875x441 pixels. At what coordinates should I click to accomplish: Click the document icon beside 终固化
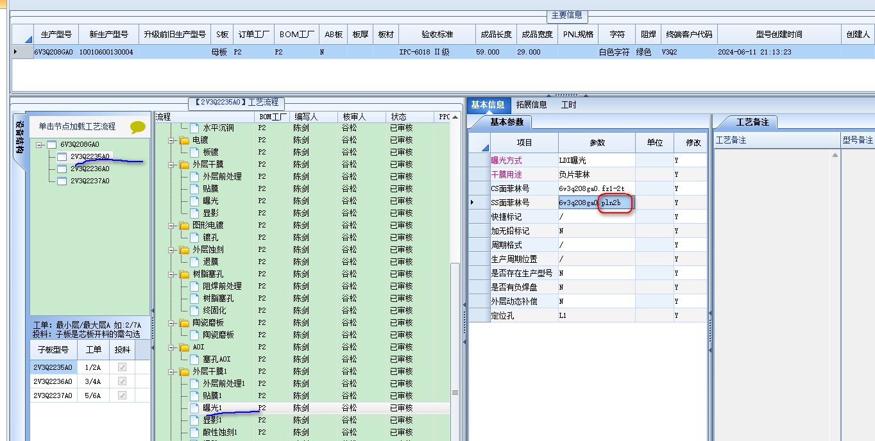tap(195, 310)
